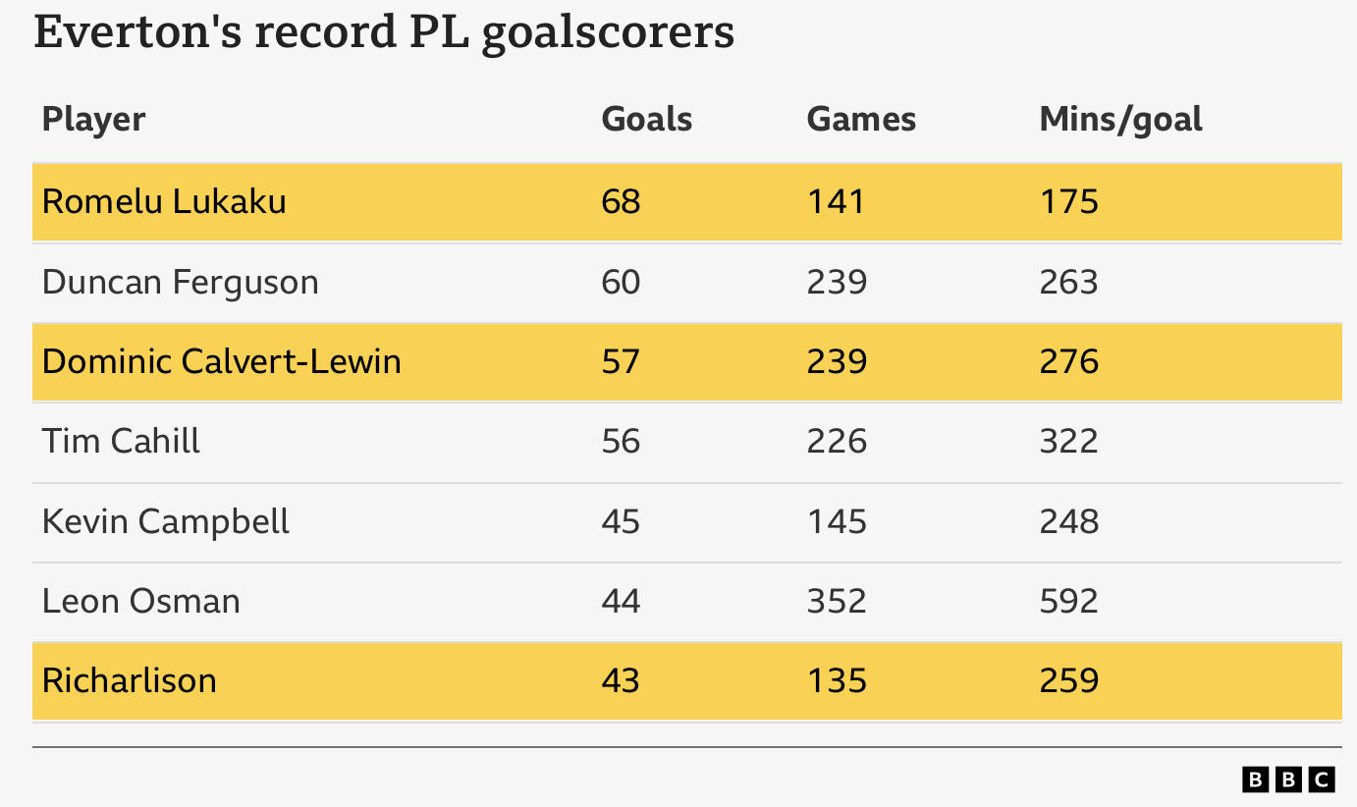Select the Duncan Ferguson name cell
Image resolution: width=1357 pixels, height=807 pixels.
point(180,282)
